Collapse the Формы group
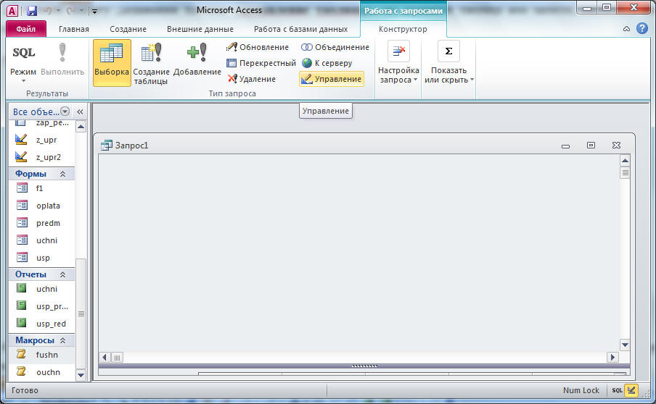The image size is (656, 404). click(x=62, y=174)
